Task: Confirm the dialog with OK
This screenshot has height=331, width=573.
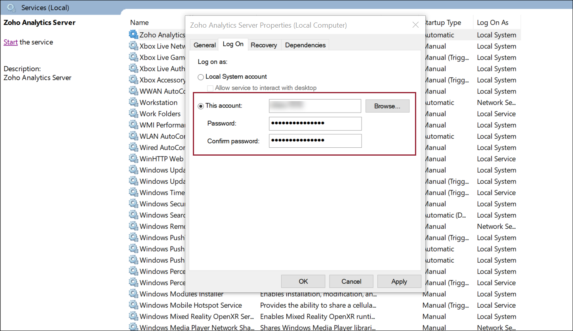Action: pyautogui.click(x=303, y=281)
